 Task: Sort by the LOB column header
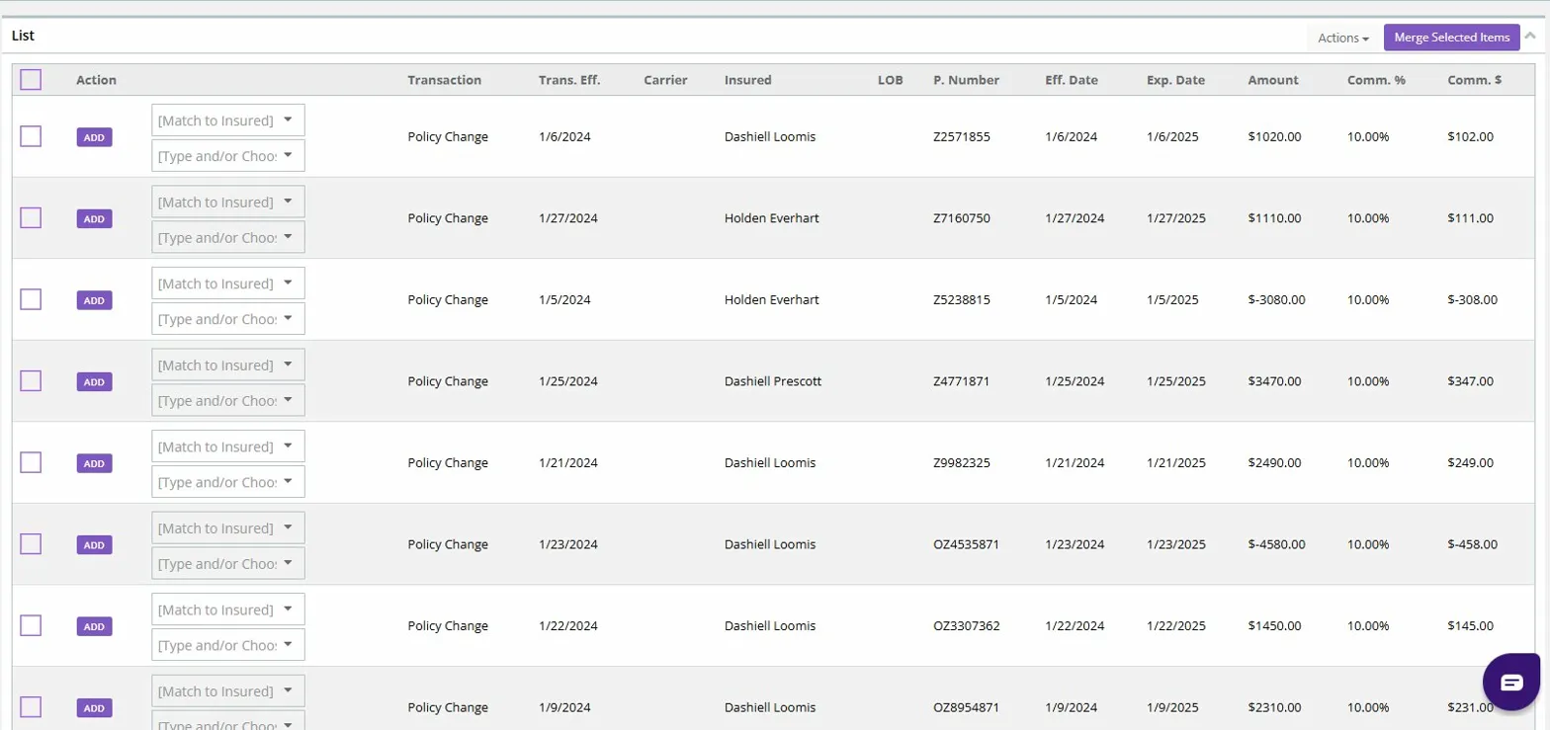(890, 80)
